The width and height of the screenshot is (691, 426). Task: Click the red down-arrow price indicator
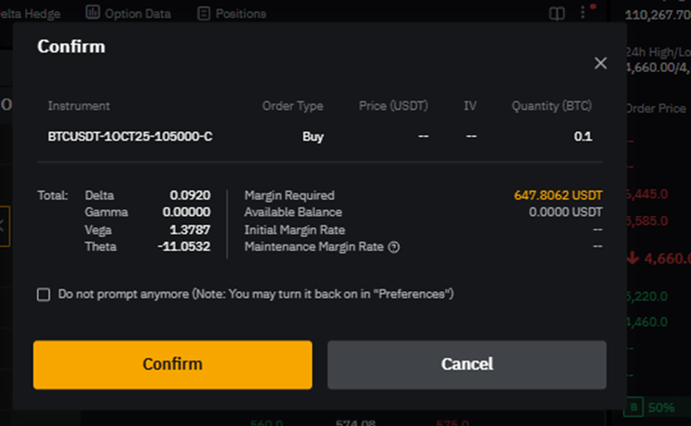click(x=632, y=258)
